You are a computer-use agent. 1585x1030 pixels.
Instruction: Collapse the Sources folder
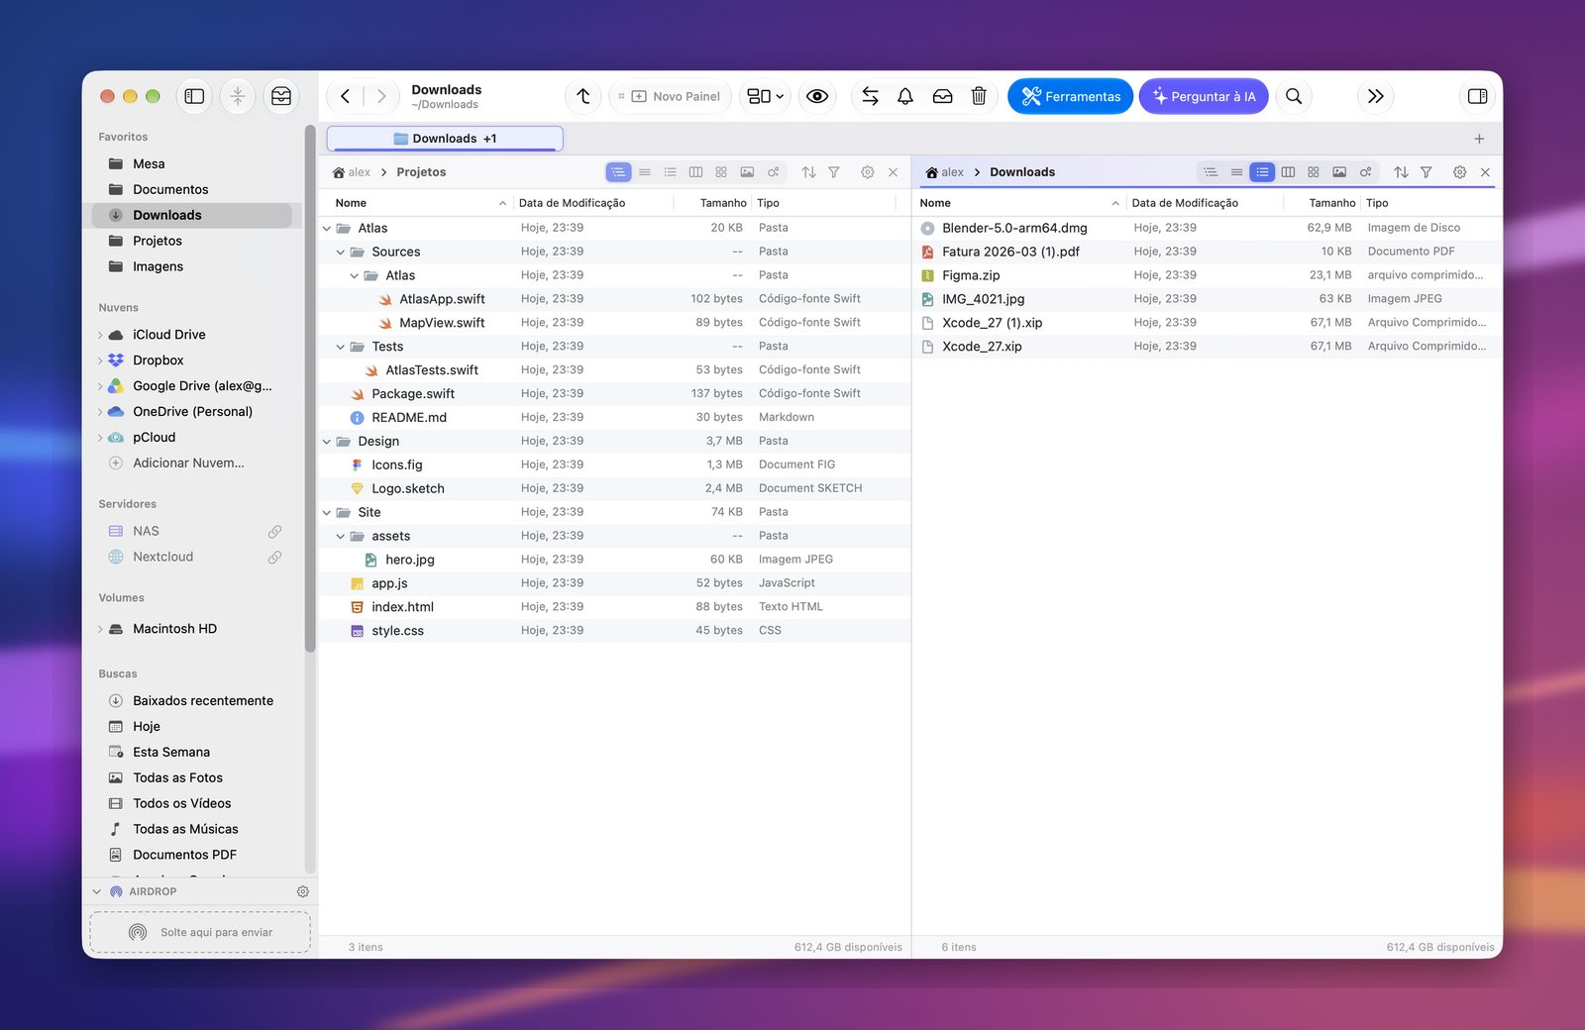pyautogui.click(x=341, y=253)
